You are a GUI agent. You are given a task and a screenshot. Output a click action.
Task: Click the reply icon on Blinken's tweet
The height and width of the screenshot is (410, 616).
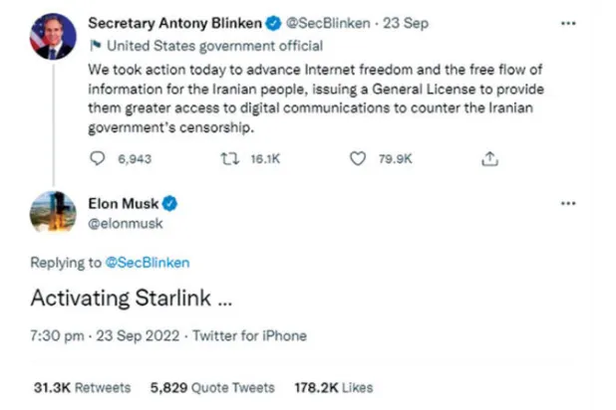[97, 158]
